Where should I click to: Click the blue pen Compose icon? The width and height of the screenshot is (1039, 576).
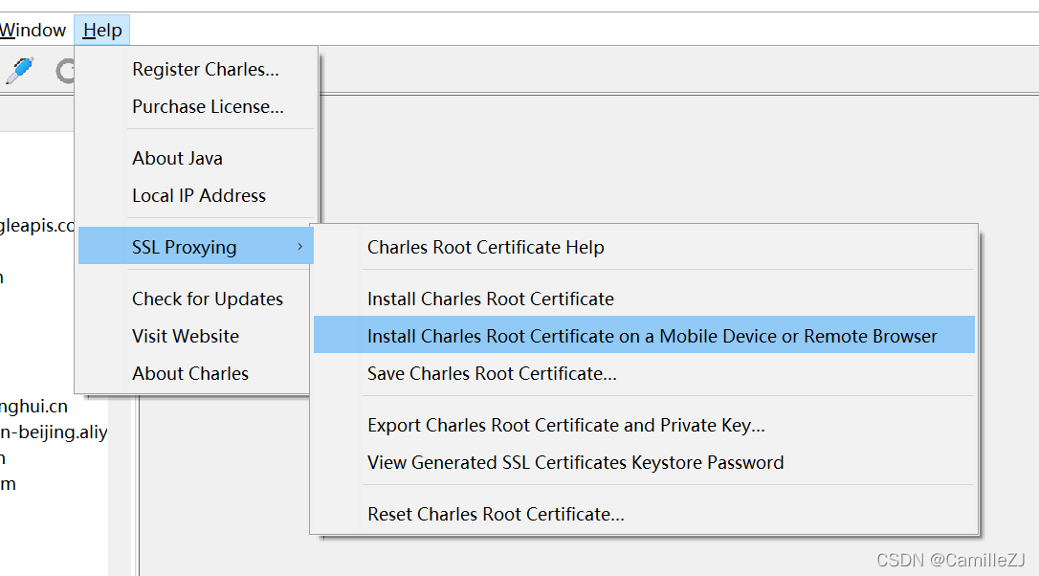[21, 71]
